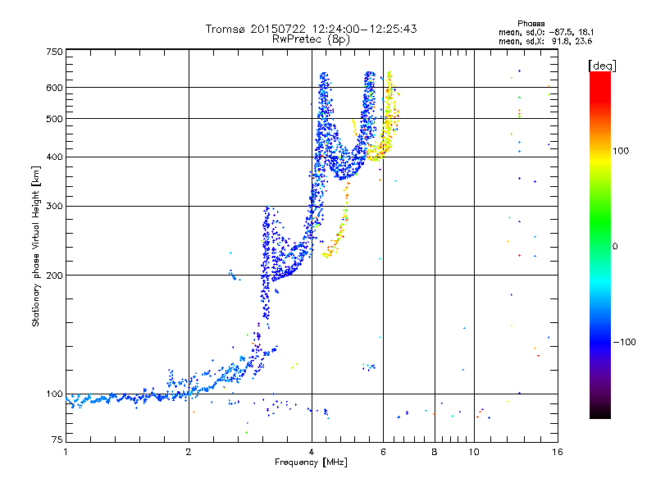This screenshot has height=492, width=656.
Task: Click the x-axis tick label 8
Action: [x=435, y=452]
